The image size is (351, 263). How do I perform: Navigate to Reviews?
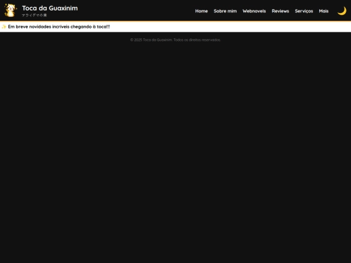point(280,11)
